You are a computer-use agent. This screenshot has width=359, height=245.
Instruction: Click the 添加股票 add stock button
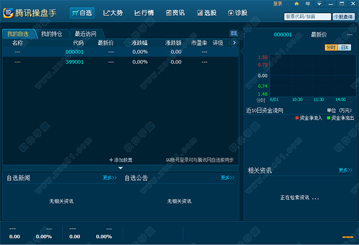point(121,160)
